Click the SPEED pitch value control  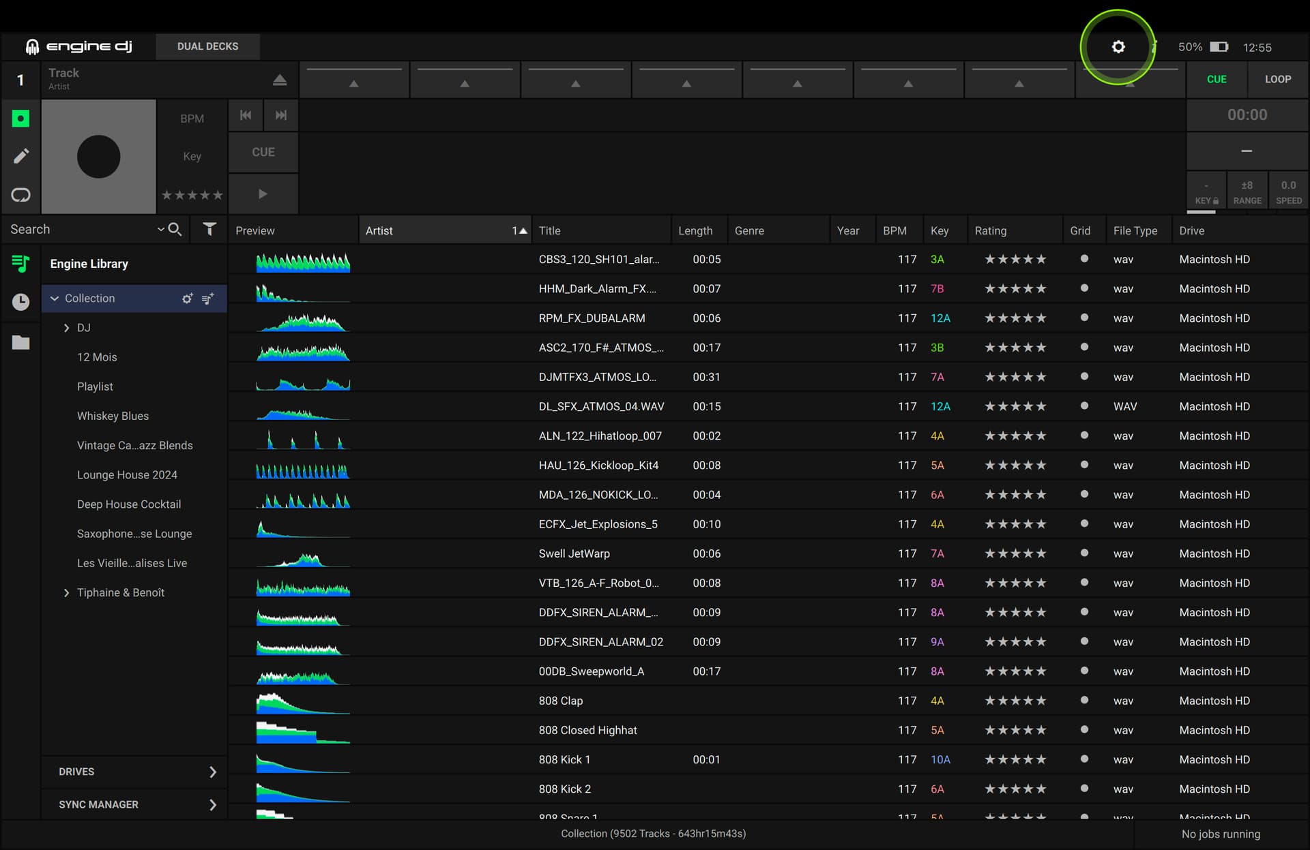point(1288,192)
